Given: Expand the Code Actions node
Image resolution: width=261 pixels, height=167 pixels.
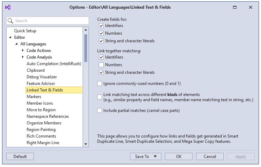Looking at the screenshot, I should [x=23, y=50].
